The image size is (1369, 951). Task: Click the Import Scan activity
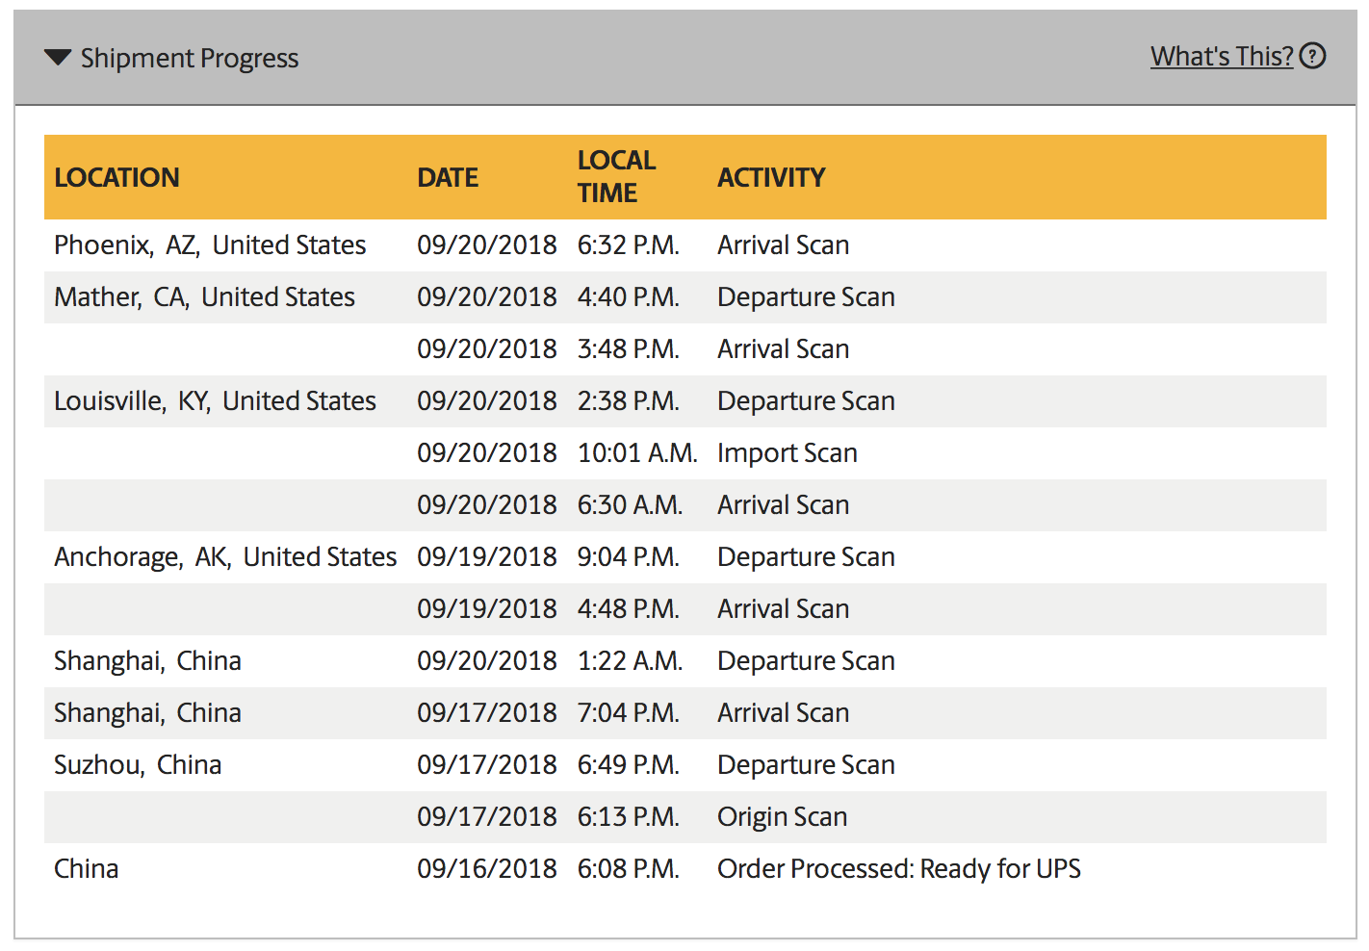coord(787,453)
